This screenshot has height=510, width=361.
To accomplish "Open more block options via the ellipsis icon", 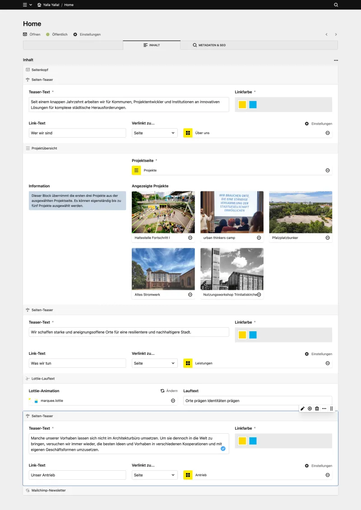I will tap(324, 408).
